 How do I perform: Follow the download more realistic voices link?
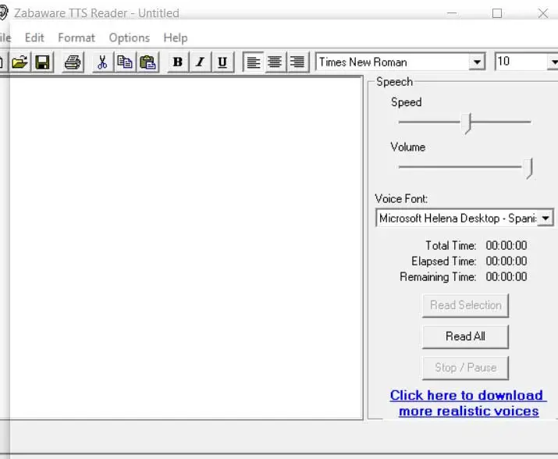click(x=468, y=403)
